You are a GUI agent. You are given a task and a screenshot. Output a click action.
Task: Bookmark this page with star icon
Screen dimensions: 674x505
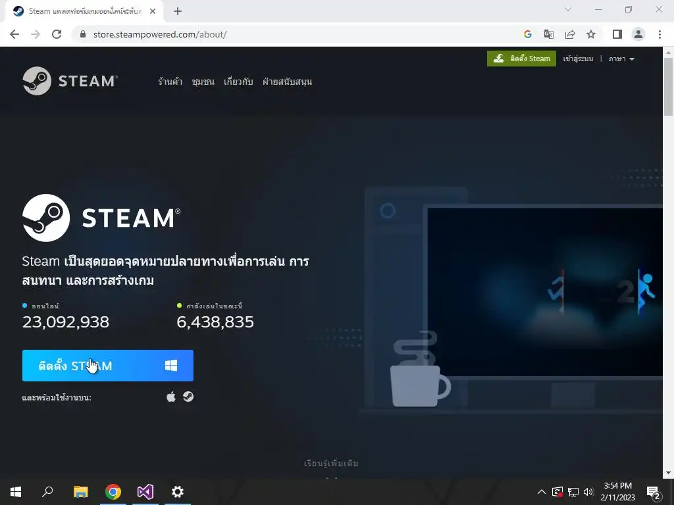click(x=591, y=34)
